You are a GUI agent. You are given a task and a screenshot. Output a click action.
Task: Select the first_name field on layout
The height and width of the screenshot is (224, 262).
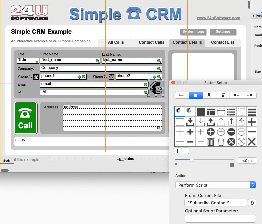(x=70, y=60)
